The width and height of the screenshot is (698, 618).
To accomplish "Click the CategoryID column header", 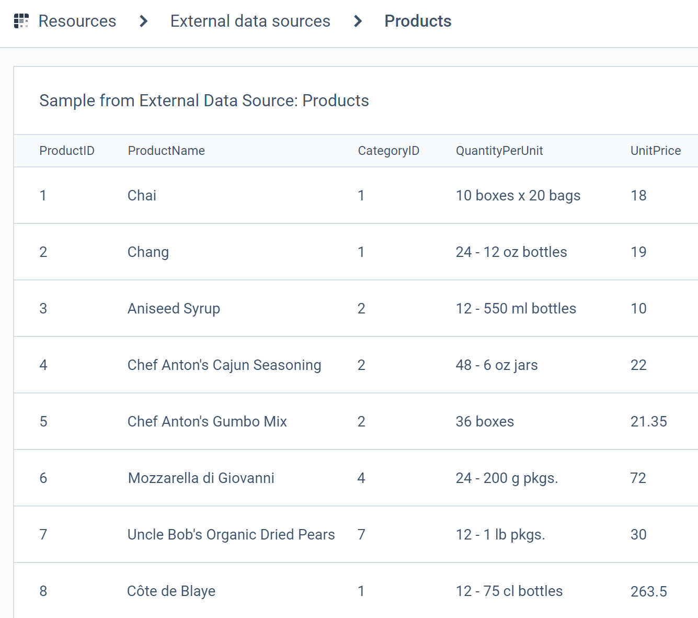I will pyautogui.click(x=388, y=151).
